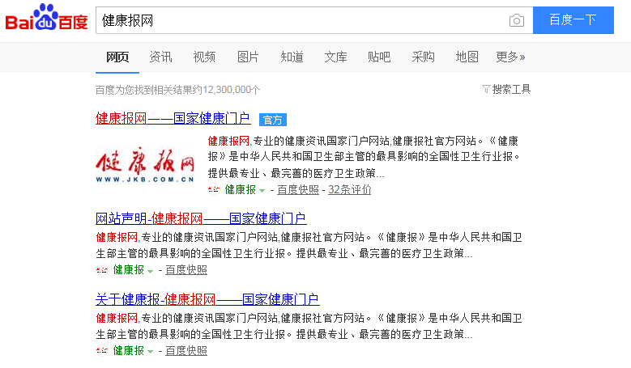The height and width of the screenshot is (368, 631).
Task: Open the Baidu logo homepage link
Action: click(46, 18)
